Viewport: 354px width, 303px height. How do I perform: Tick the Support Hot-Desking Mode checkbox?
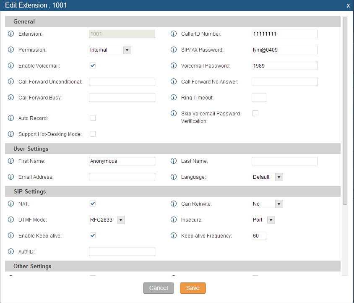click(x=93, y=134)
